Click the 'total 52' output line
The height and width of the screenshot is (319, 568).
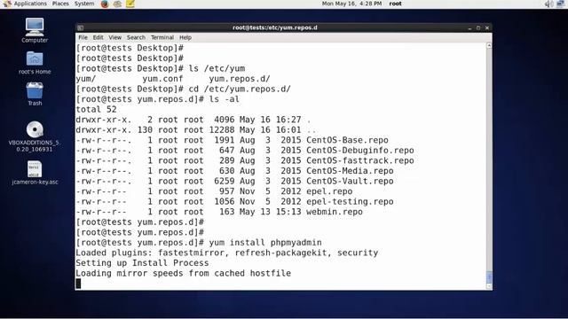96,109
